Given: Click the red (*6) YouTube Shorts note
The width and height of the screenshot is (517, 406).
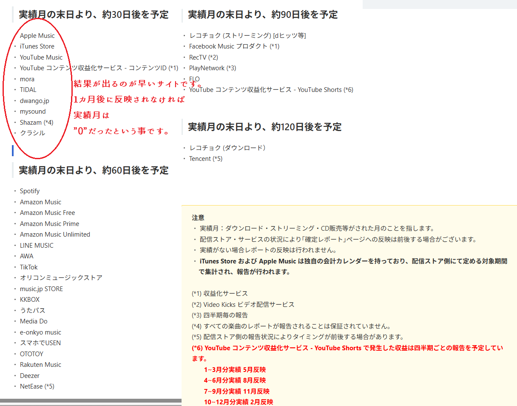Looking at the screenshot, I should pos(347,348).
